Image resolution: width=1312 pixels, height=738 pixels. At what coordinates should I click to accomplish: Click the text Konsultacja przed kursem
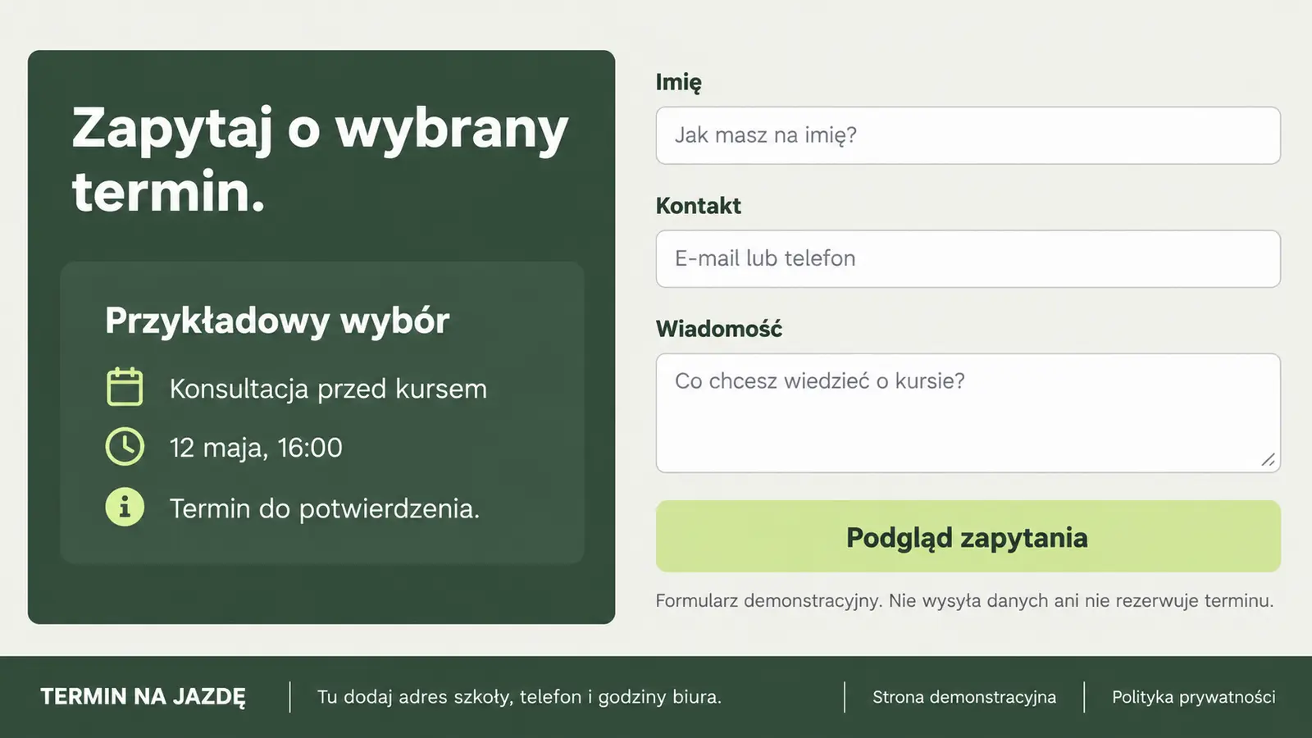[x=328, y=389]
